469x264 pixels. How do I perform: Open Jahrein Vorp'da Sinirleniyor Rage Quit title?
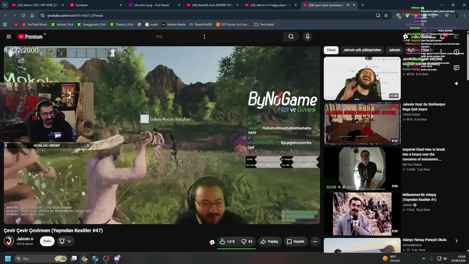click(x=424, y=107)
